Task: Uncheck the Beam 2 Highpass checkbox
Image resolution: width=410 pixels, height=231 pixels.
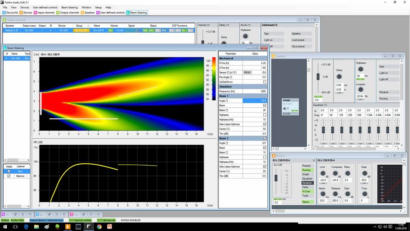Action: coord(265,157)
